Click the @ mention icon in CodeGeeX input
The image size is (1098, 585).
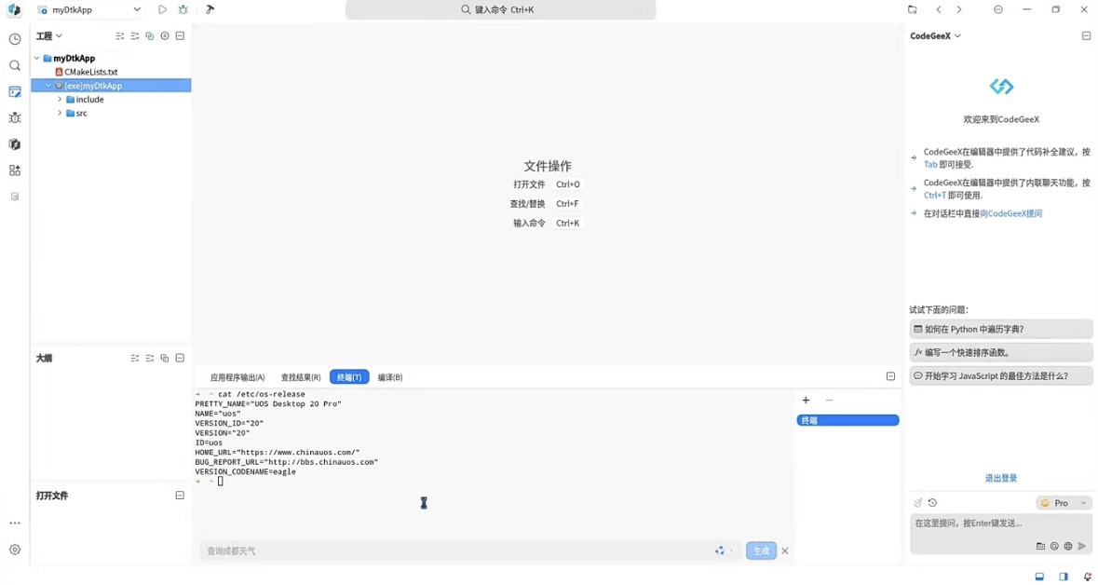(1054, 546)
